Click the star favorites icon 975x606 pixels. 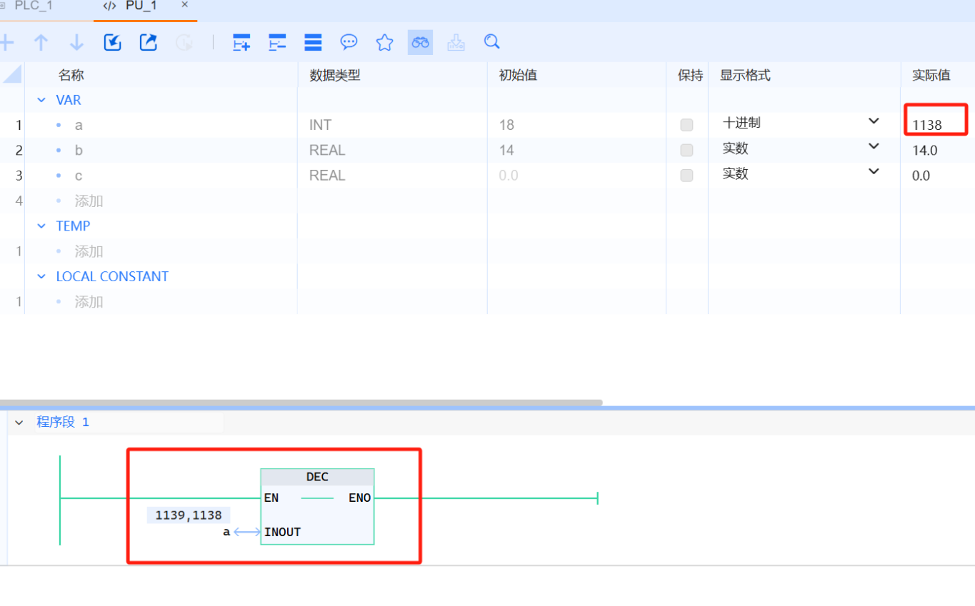coord(384,43)
